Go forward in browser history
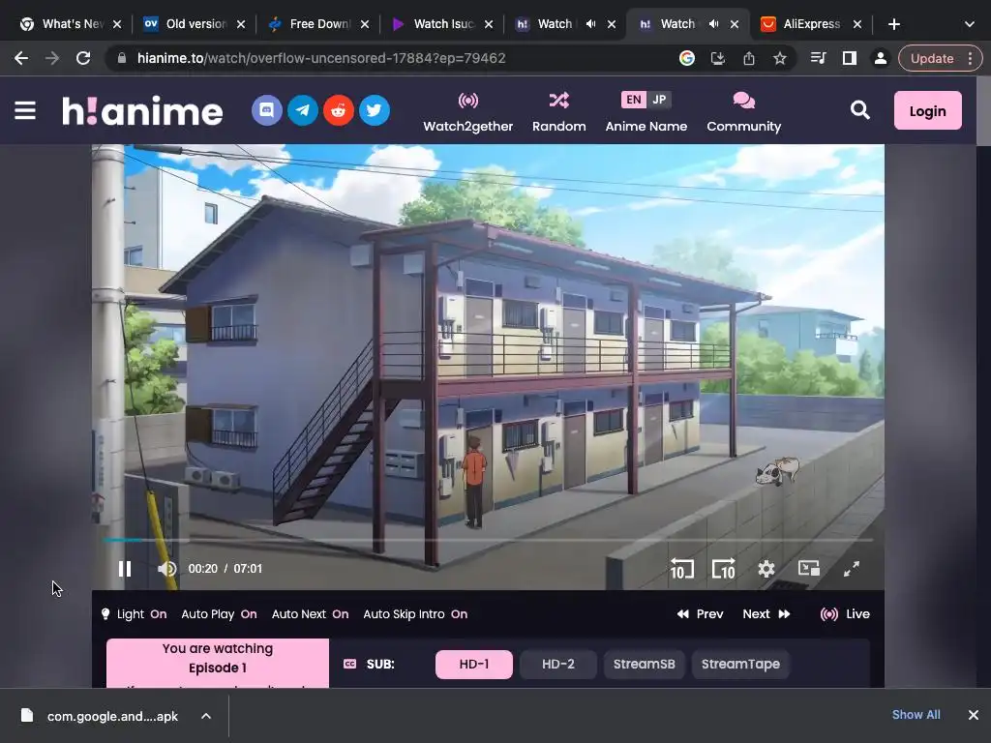This screenshot has height=743, width=991. [52, 58]
